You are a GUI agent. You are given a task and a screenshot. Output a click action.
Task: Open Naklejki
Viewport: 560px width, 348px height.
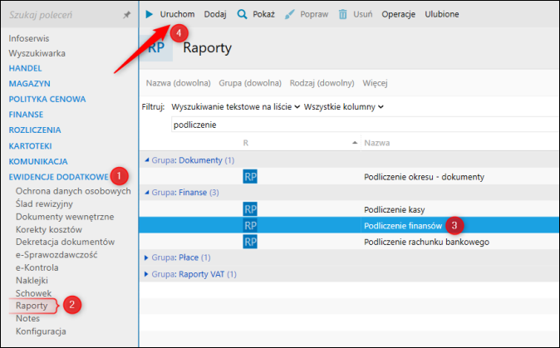coord(32,281)
